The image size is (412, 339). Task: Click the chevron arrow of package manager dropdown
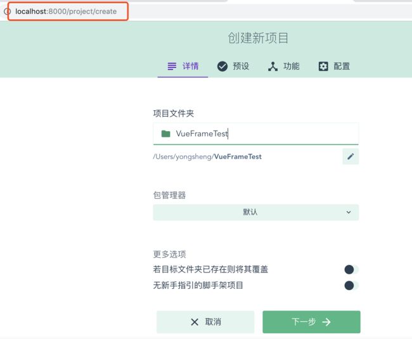pyautogui.click(x=349, y=212)
